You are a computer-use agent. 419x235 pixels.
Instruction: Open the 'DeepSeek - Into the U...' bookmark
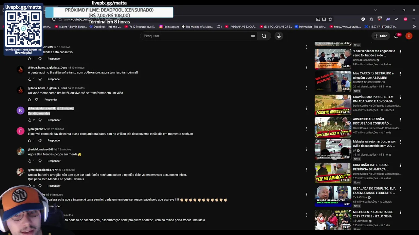[105, 27]
